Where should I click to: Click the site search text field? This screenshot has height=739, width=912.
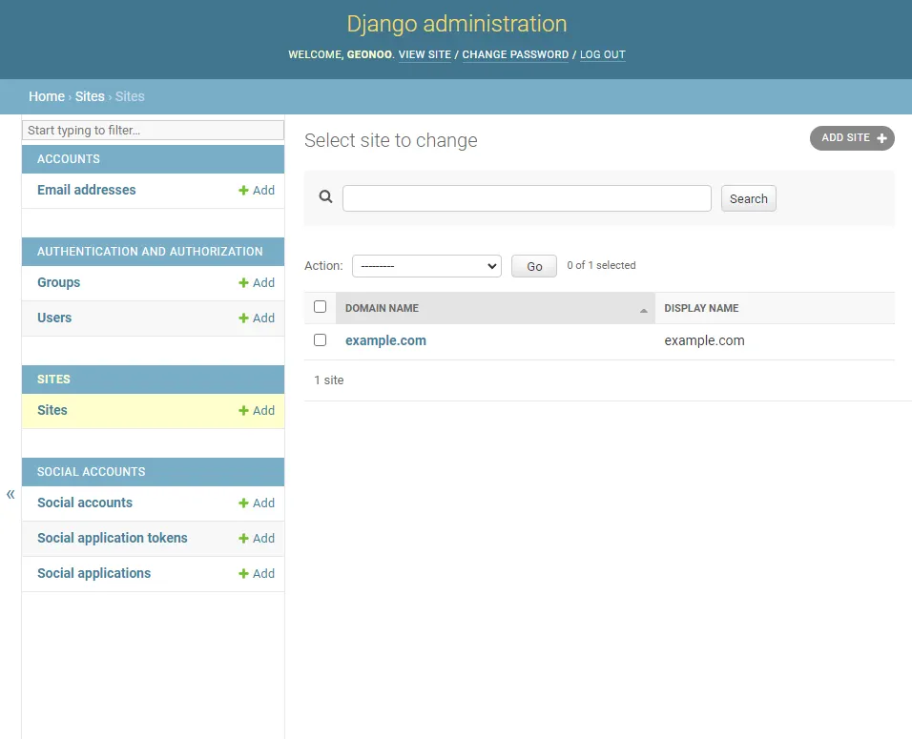[x=527, y=198]
